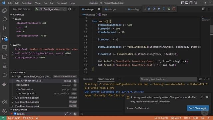The image size is (213, 120).
Task: Open editor more actions menu
Action: coord(209,9)
